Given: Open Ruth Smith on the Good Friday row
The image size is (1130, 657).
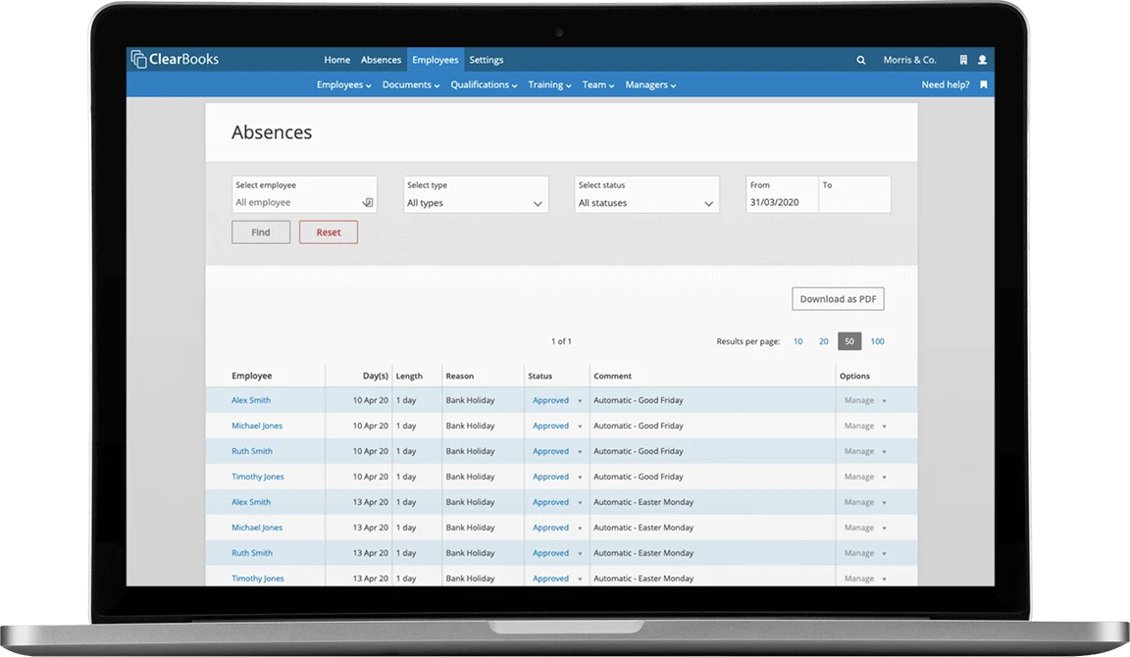Looking at the screenshot, I should coord(251,451).
